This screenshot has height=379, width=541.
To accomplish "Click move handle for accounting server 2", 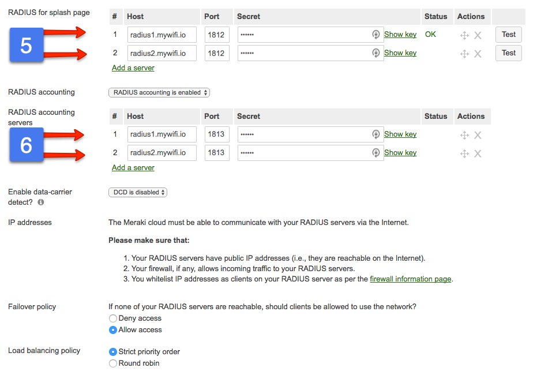I will (464, 153).
